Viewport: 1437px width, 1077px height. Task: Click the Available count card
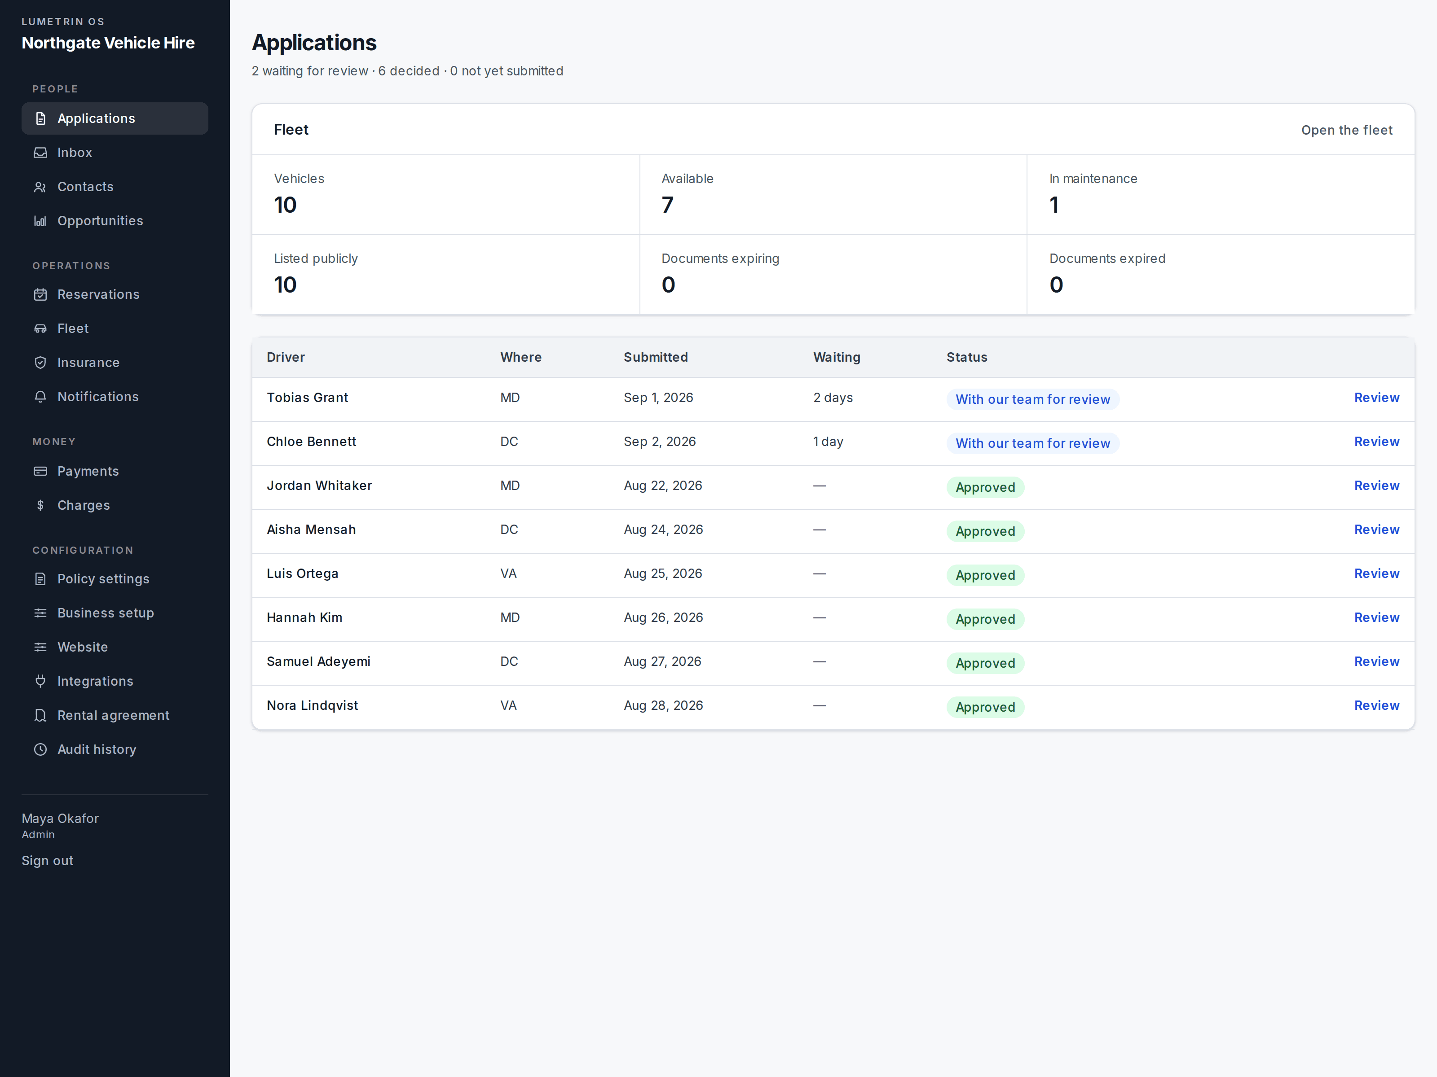click(833, 195)
